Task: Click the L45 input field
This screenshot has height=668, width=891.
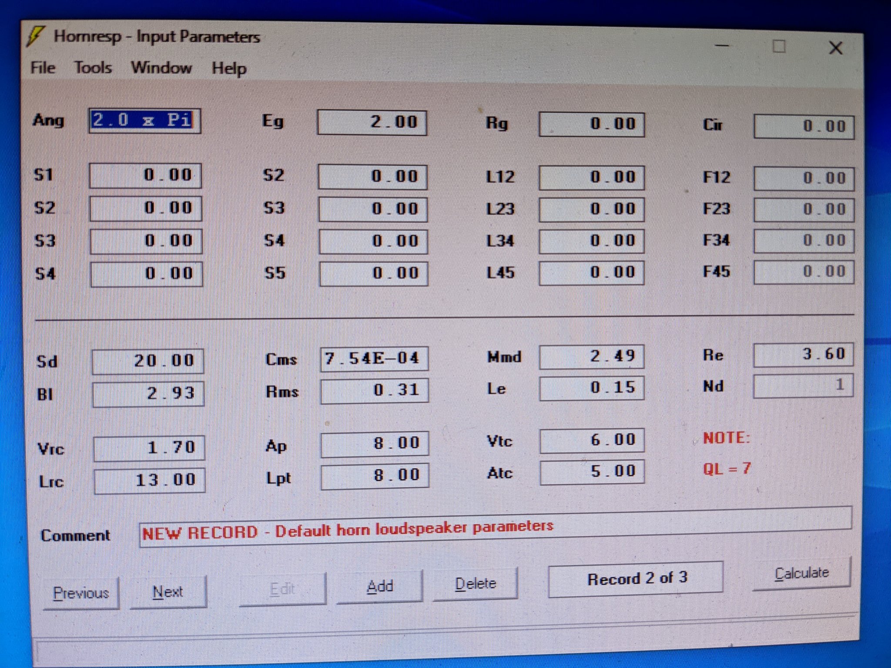Action: [592, 273]
